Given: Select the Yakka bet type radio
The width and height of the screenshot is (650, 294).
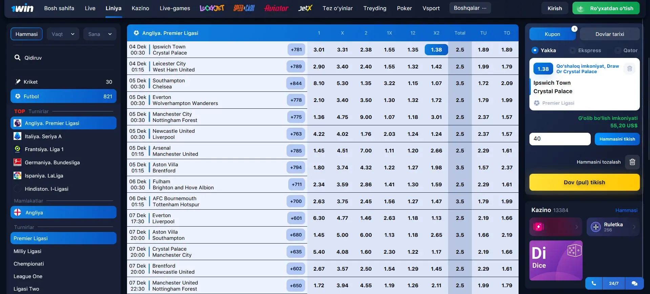Looking at the screenshot, I should click(x=535, y=50).
